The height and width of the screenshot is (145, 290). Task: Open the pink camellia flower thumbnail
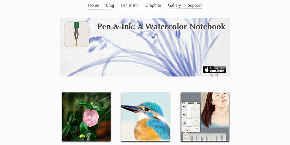point(86,117)
